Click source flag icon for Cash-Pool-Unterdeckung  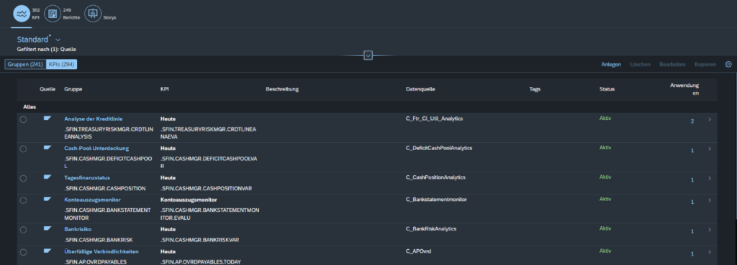coord(47,148)
